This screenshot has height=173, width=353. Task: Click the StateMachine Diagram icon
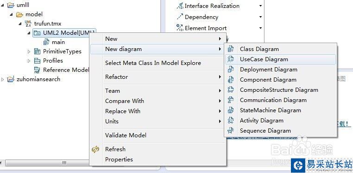pos(231,110)
